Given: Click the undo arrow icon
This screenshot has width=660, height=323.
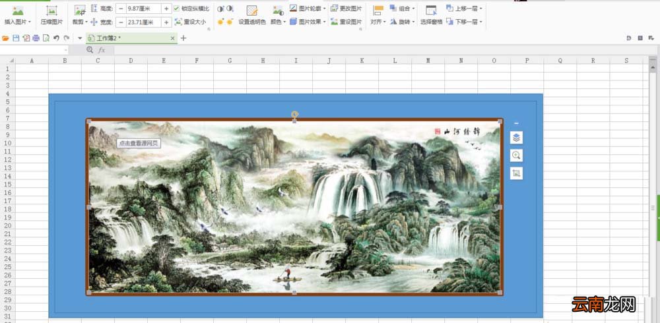Looking at the screenshot, I should coord(56,38).
